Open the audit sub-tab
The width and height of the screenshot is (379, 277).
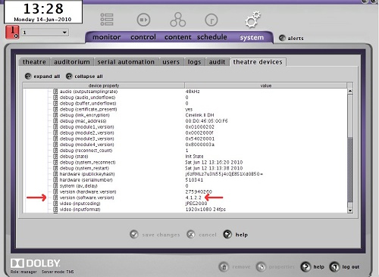pyautogui.click(x=217, y=62)
